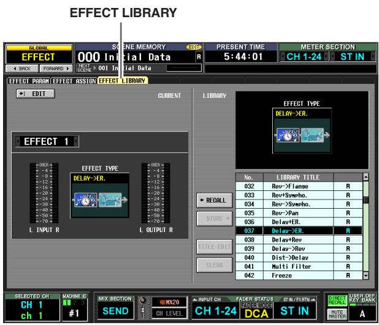This screenshot has width=379, height=325.
Task: Click the delay clock icon in current effect
Action: (x=86, y=200)
